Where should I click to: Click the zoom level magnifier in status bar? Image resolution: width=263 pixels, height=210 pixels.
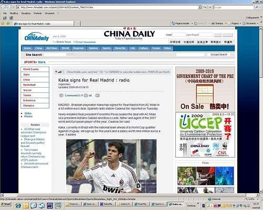click(247, 199)
